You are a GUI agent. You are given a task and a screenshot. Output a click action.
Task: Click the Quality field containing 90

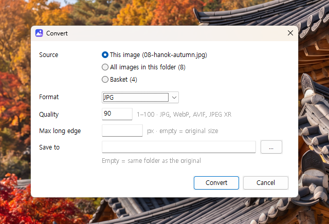(x=117, y=114)
